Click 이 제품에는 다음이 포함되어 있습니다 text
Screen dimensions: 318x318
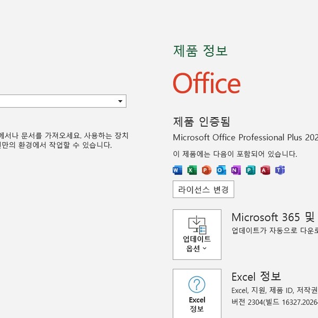(235, 154)
